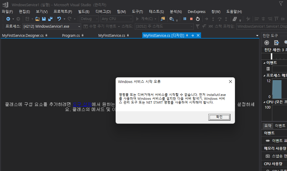The image size is (287, 171).
Task: Close the MyFirstService.cs [디자인] tab
Action: point(198,35)
